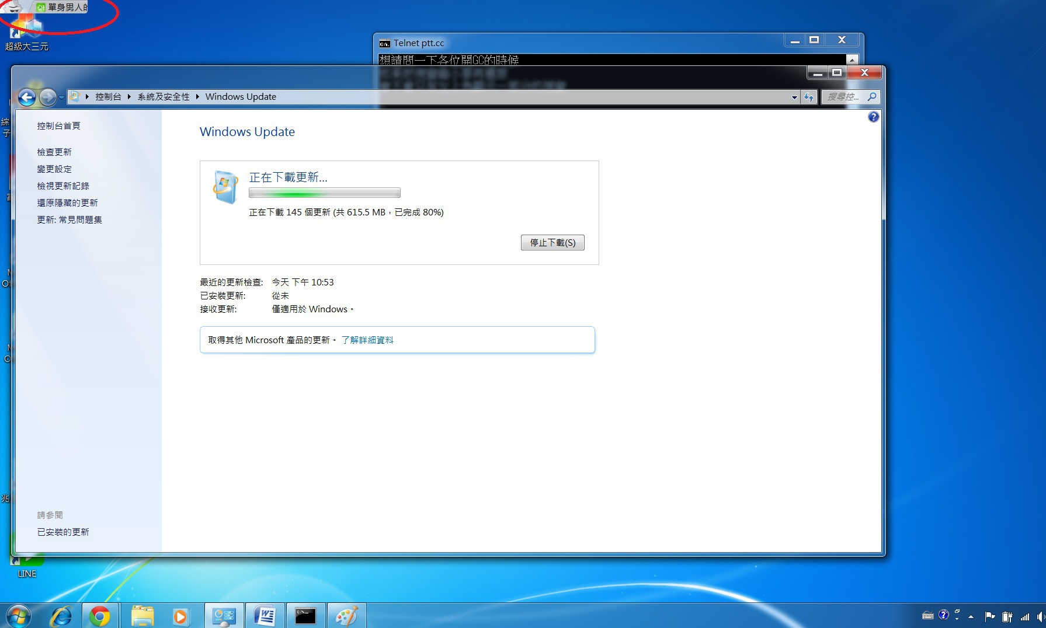Switch to Control Panel taskbar button

tap(224, 616)
